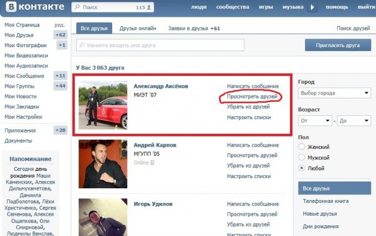The image size is (376, 236).
Task: Click the +62 friends badge
Action: click(61, 35)
